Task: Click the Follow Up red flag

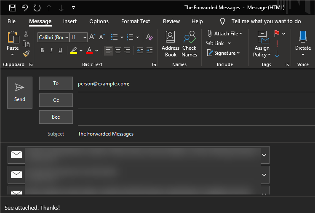Action: [277, 33]
